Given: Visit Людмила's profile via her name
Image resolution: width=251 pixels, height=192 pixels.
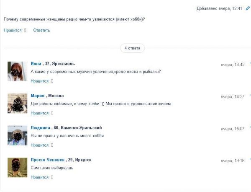Looking at the screenshot, I should tap(40, 127).
